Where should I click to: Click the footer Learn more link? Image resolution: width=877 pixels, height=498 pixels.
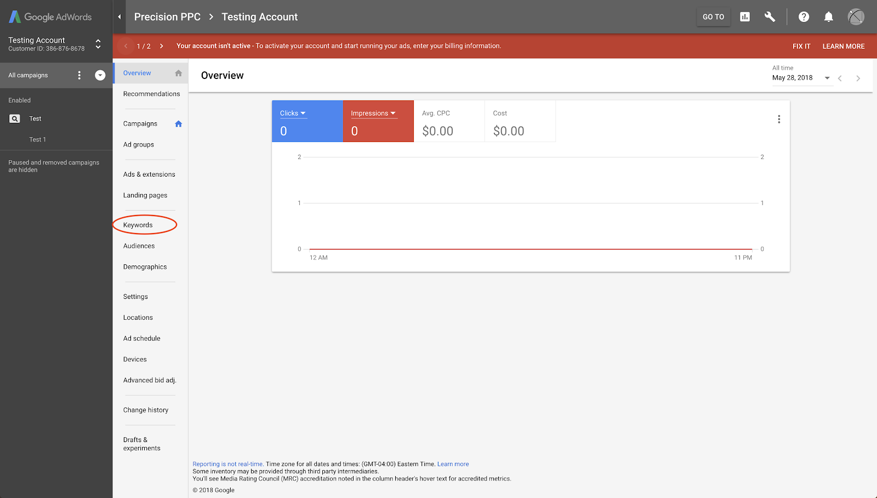[453, 464]
